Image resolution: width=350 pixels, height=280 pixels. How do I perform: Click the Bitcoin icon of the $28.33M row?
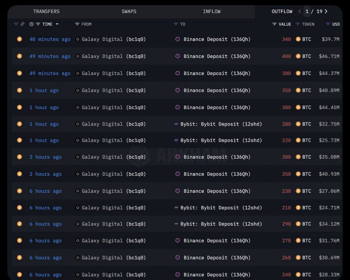coord(20,274)
